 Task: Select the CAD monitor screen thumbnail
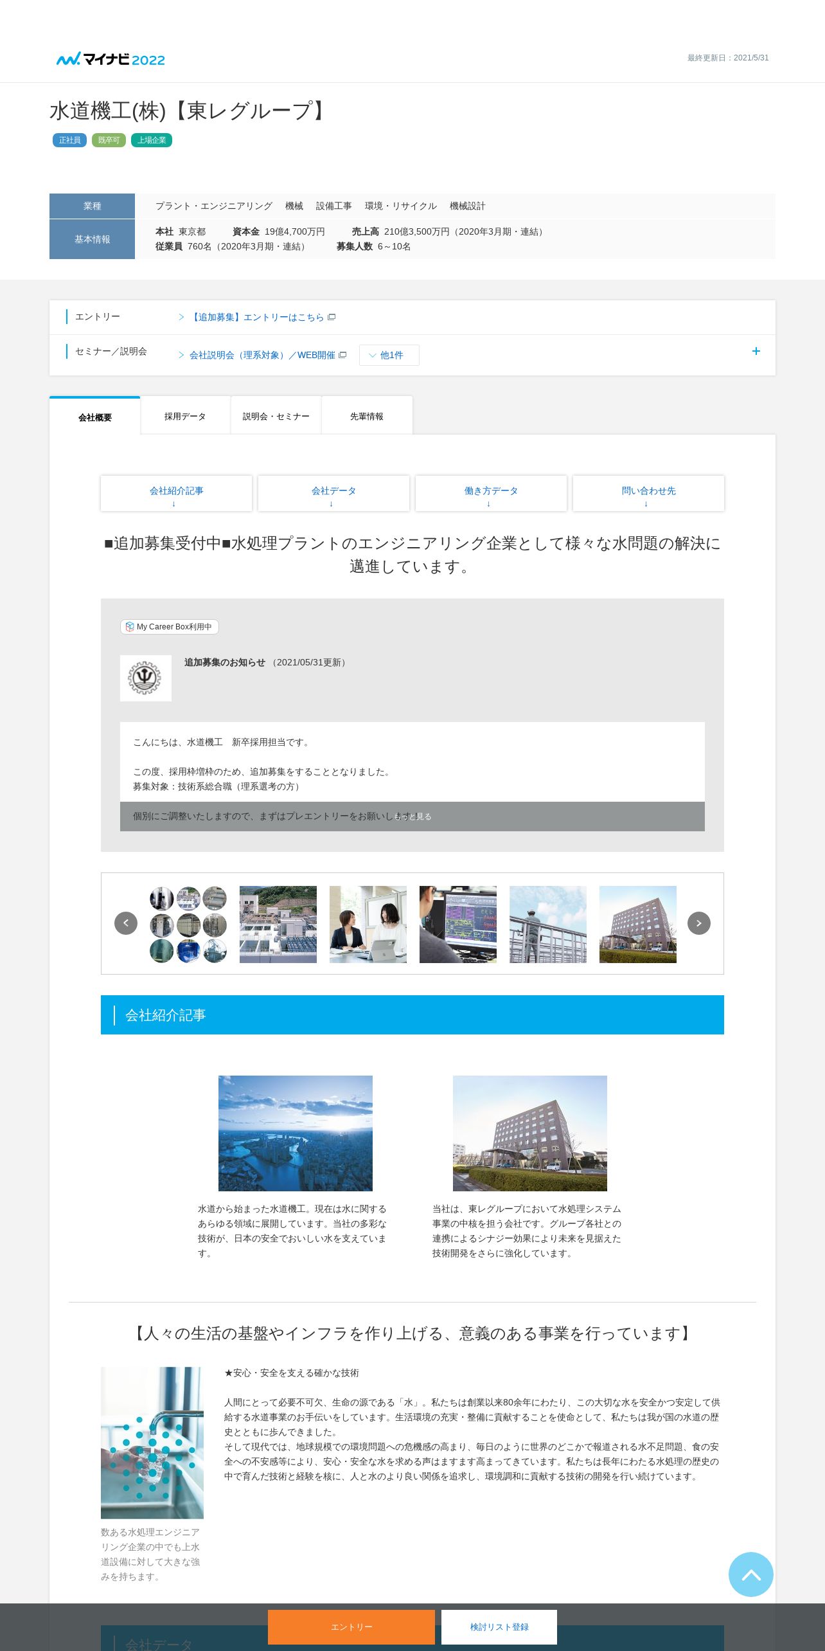458,925
